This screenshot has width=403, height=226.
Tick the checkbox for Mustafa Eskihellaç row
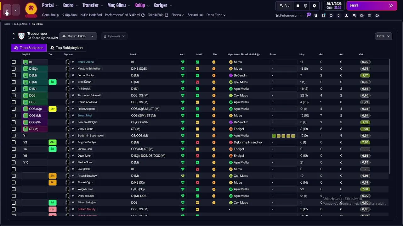(x=14, y=69)
